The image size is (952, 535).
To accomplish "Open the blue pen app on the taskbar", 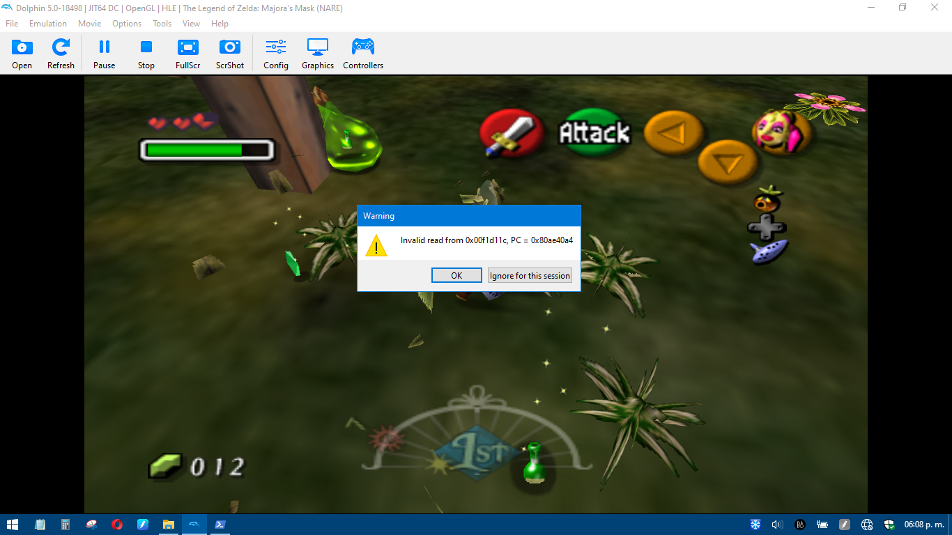I will pyautogui.click(x=143, y=525).
